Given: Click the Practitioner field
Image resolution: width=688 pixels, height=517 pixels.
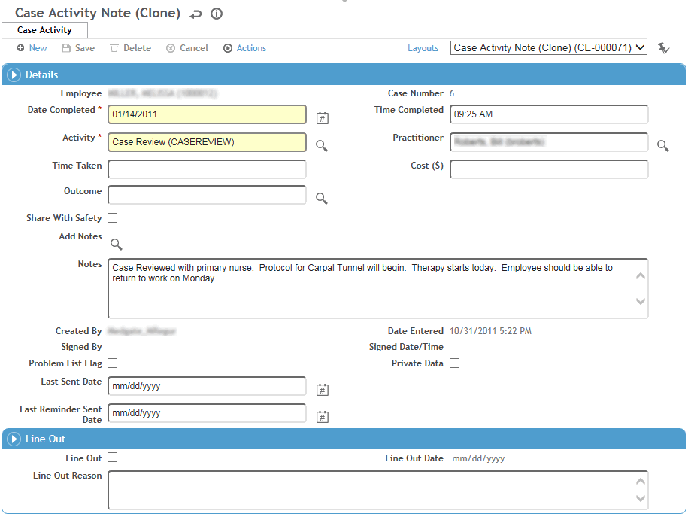Looking at the screenshot, I should point(549,142).
